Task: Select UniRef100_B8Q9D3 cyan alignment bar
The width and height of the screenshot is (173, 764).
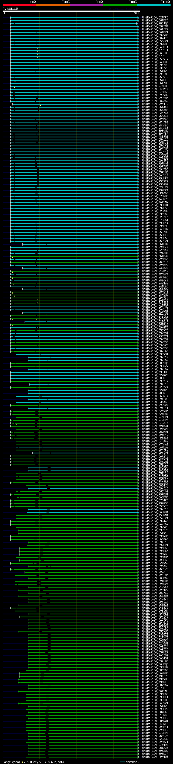Action: click(x=84, y=470)
